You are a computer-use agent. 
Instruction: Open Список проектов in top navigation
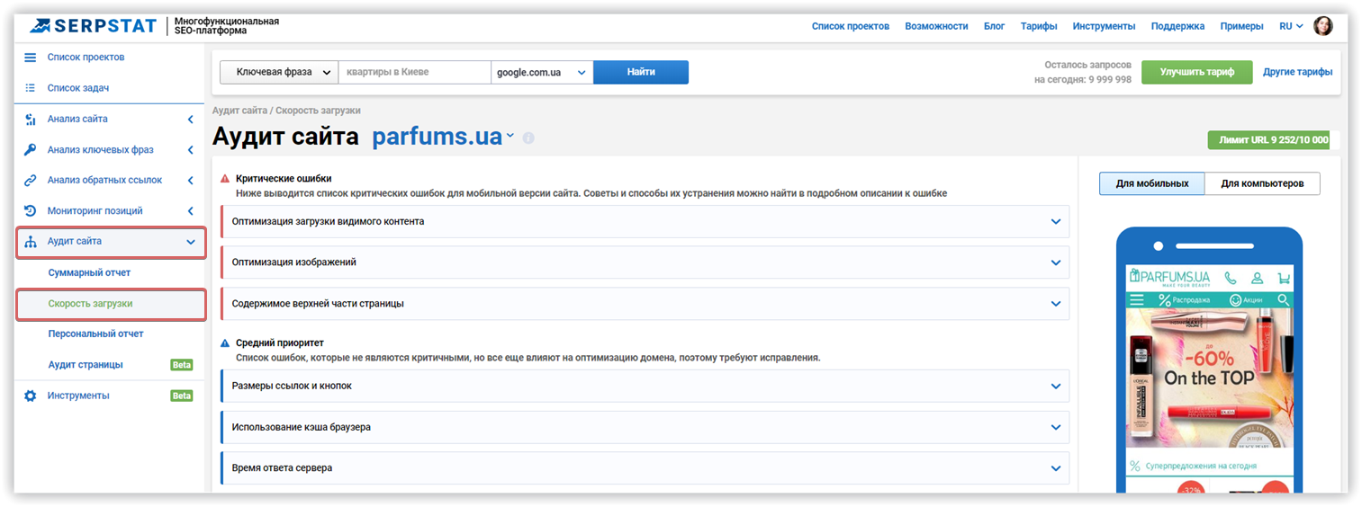[850, 26]
